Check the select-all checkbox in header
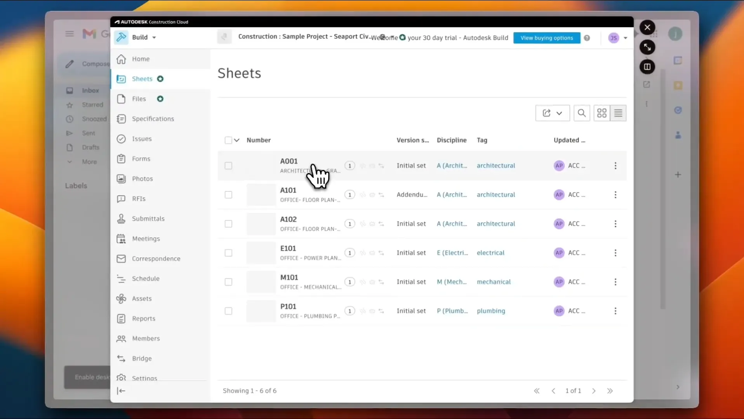 tap(228, 140)
